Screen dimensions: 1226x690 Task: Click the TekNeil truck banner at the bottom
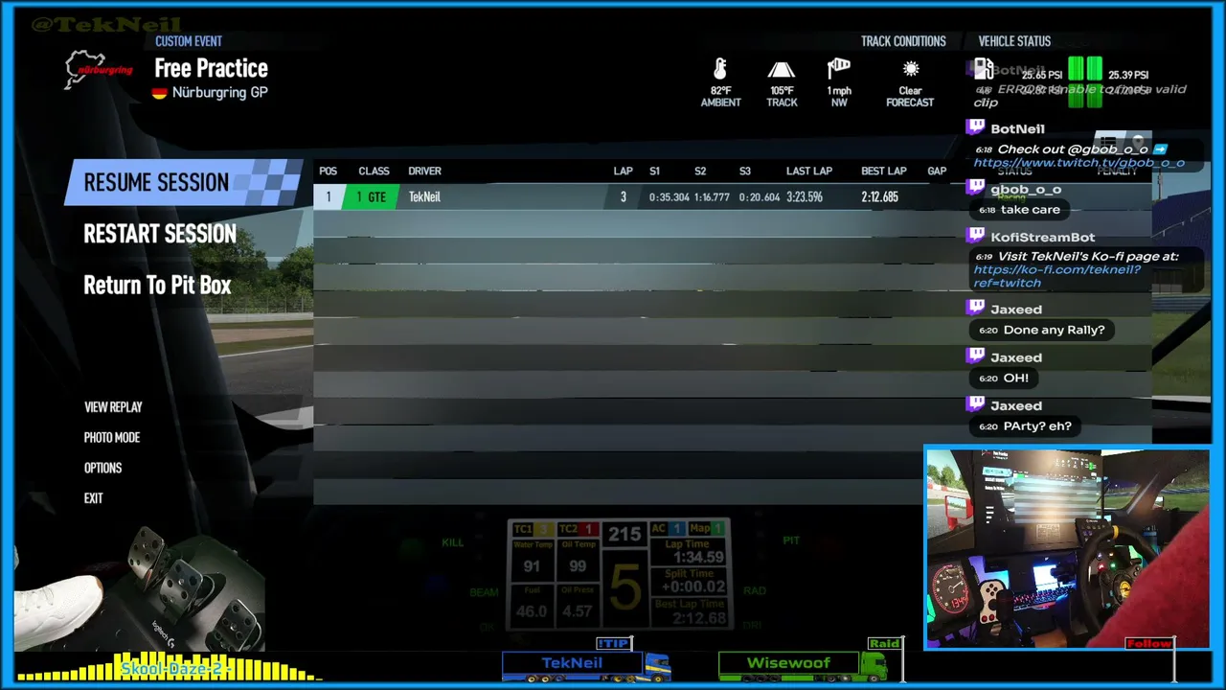586,664
